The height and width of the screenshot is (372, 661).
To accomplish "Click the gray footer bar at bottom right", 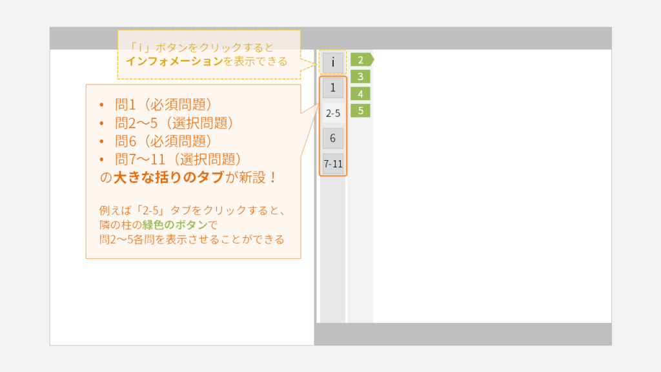I will pyautogui.click(x=463, y=334).
